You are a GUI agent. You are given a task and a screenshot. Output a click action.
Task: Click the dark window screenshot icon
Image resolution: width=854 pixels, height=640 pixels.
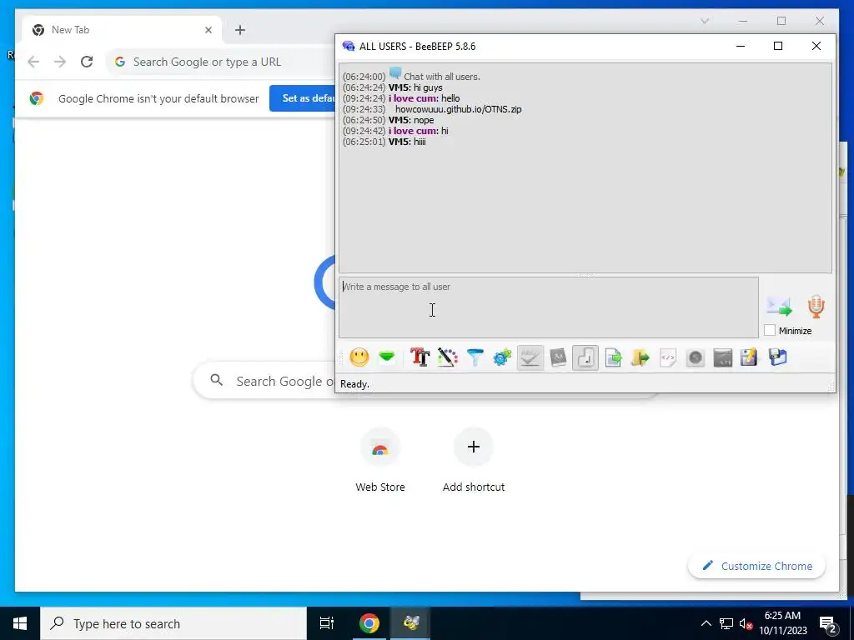click(x=723, y=357)
